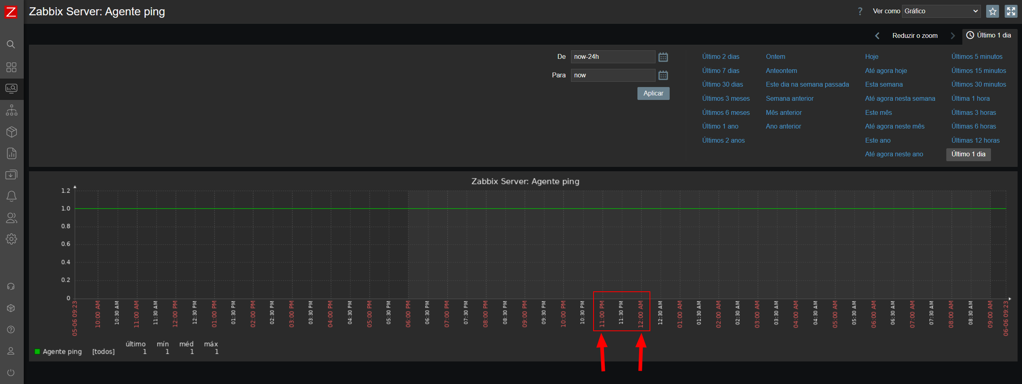The width and height of the screenshot is (1022, 384).
Task: Select Últimos 5 minutos range
Action: point(977,57)
